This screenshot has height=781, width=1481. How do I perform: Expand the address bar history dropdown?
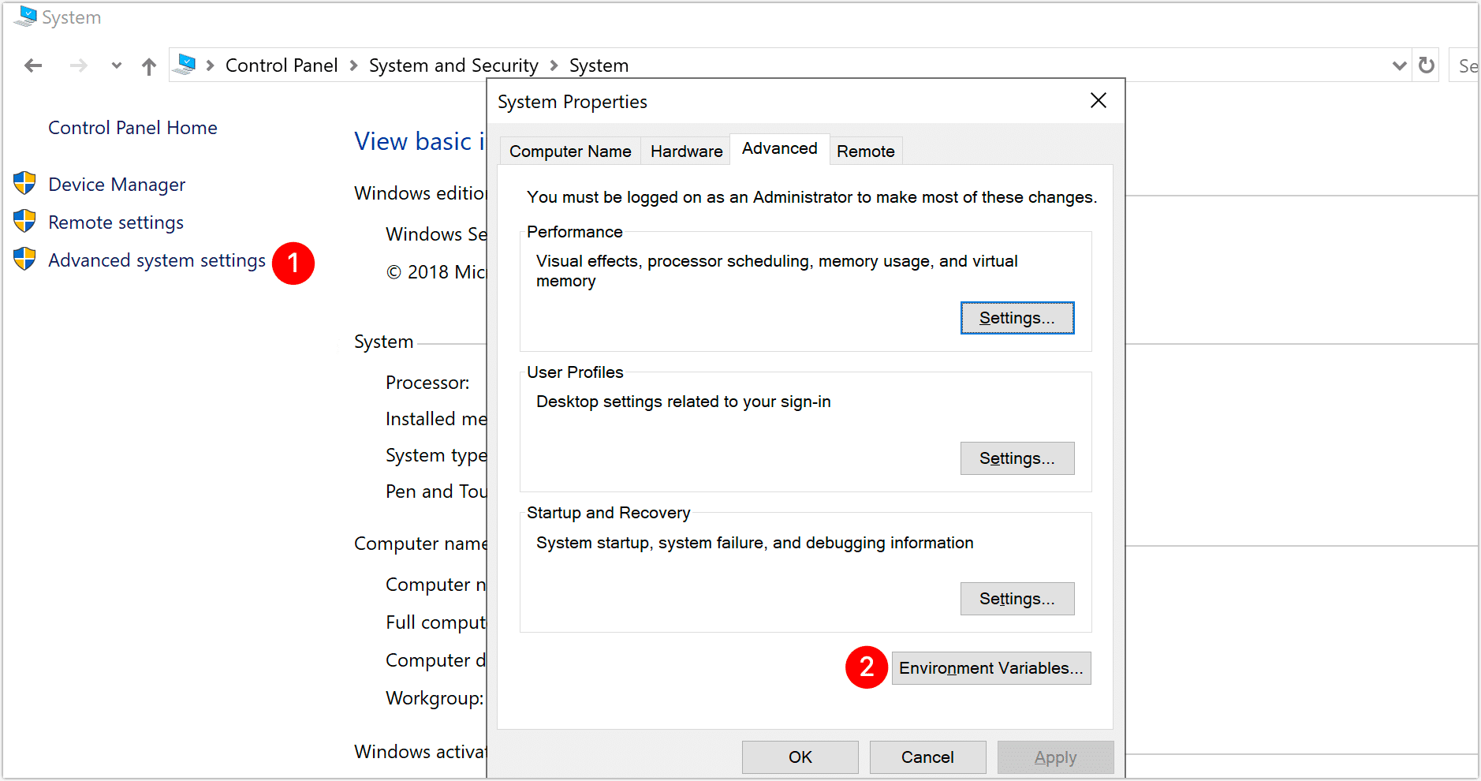(1399, 65)
